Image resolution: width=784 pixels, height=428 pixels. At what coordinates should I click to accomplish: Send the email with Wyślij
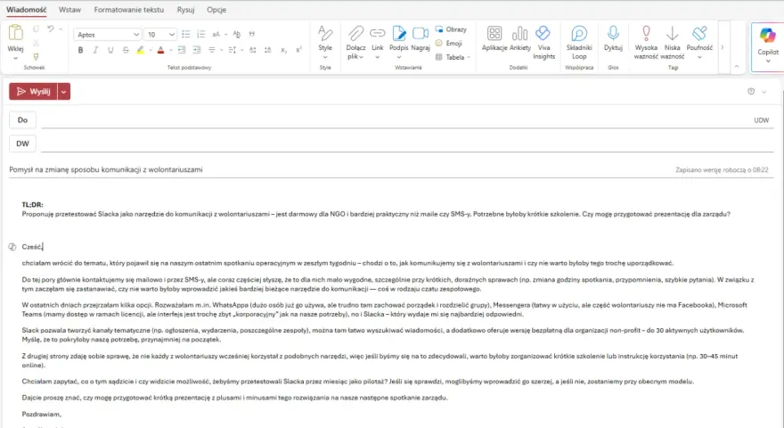[x=34, y=92]
